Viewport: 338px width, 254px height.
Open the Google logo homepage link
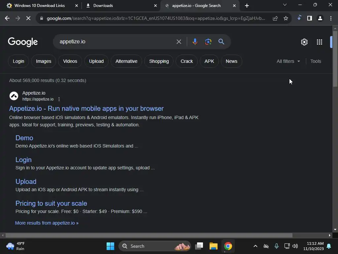coord(23,42)
